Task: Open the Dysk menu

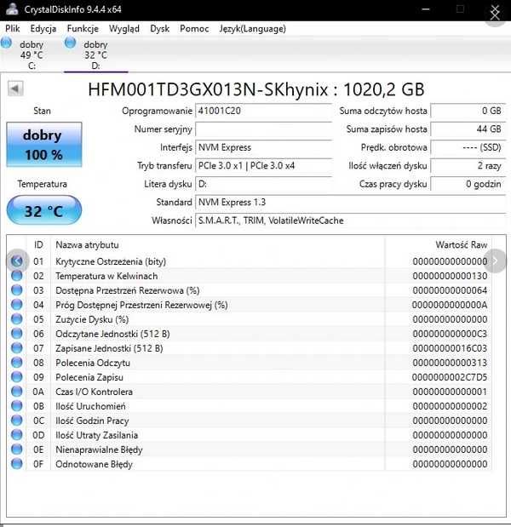Action: pos(160,29)
